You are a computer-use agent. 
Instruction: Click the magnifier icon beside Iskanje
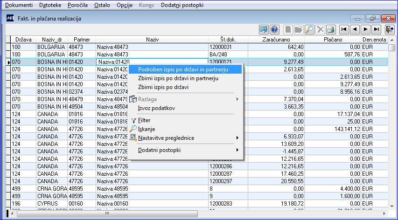(x=133, y=129)
